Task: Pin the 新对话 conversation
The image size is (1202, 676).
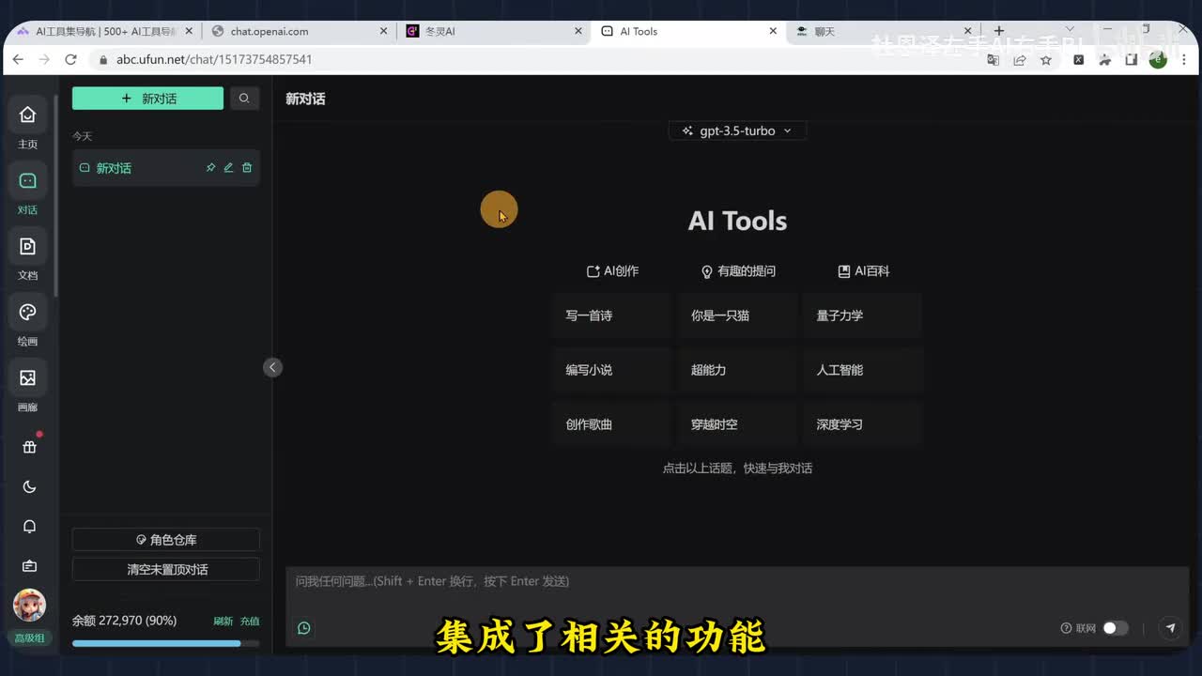Action: click(210, 168)
